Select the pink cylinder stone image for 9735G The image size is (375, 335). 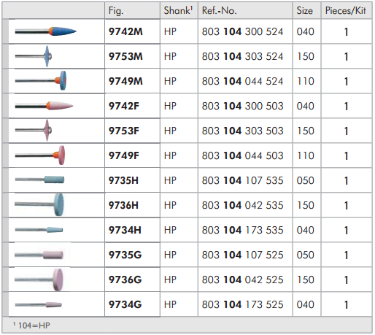(x=39, y=255)
